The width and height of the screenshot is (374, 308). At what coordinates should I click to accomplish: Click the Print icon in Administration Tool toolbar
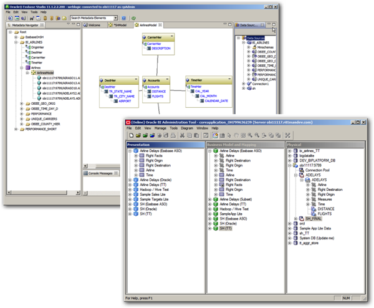click(173, 135)
